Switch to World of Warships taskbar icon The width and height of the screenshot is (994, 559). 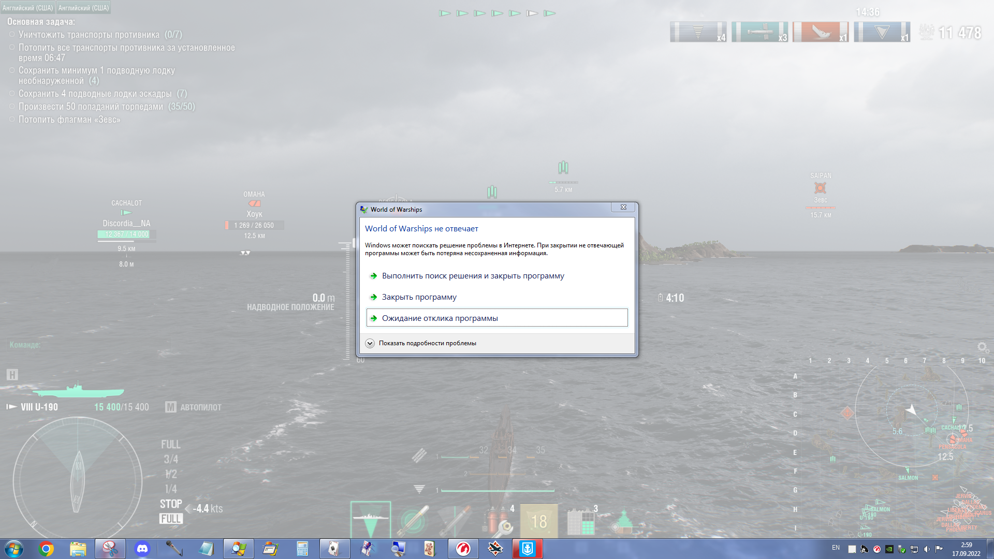tap(528, 549)
